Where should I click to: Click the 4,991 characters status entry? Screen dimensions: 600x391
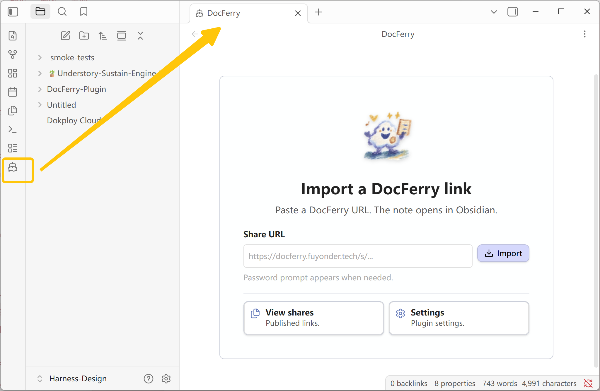coord(549,383)
